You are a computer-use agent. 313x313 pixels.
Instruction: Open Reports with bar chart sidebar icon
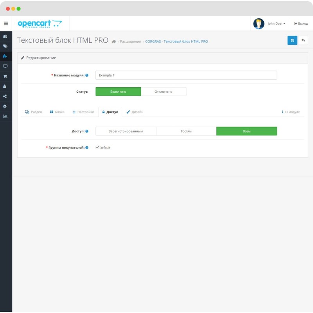pyautogui.click(x=5, y=117)
